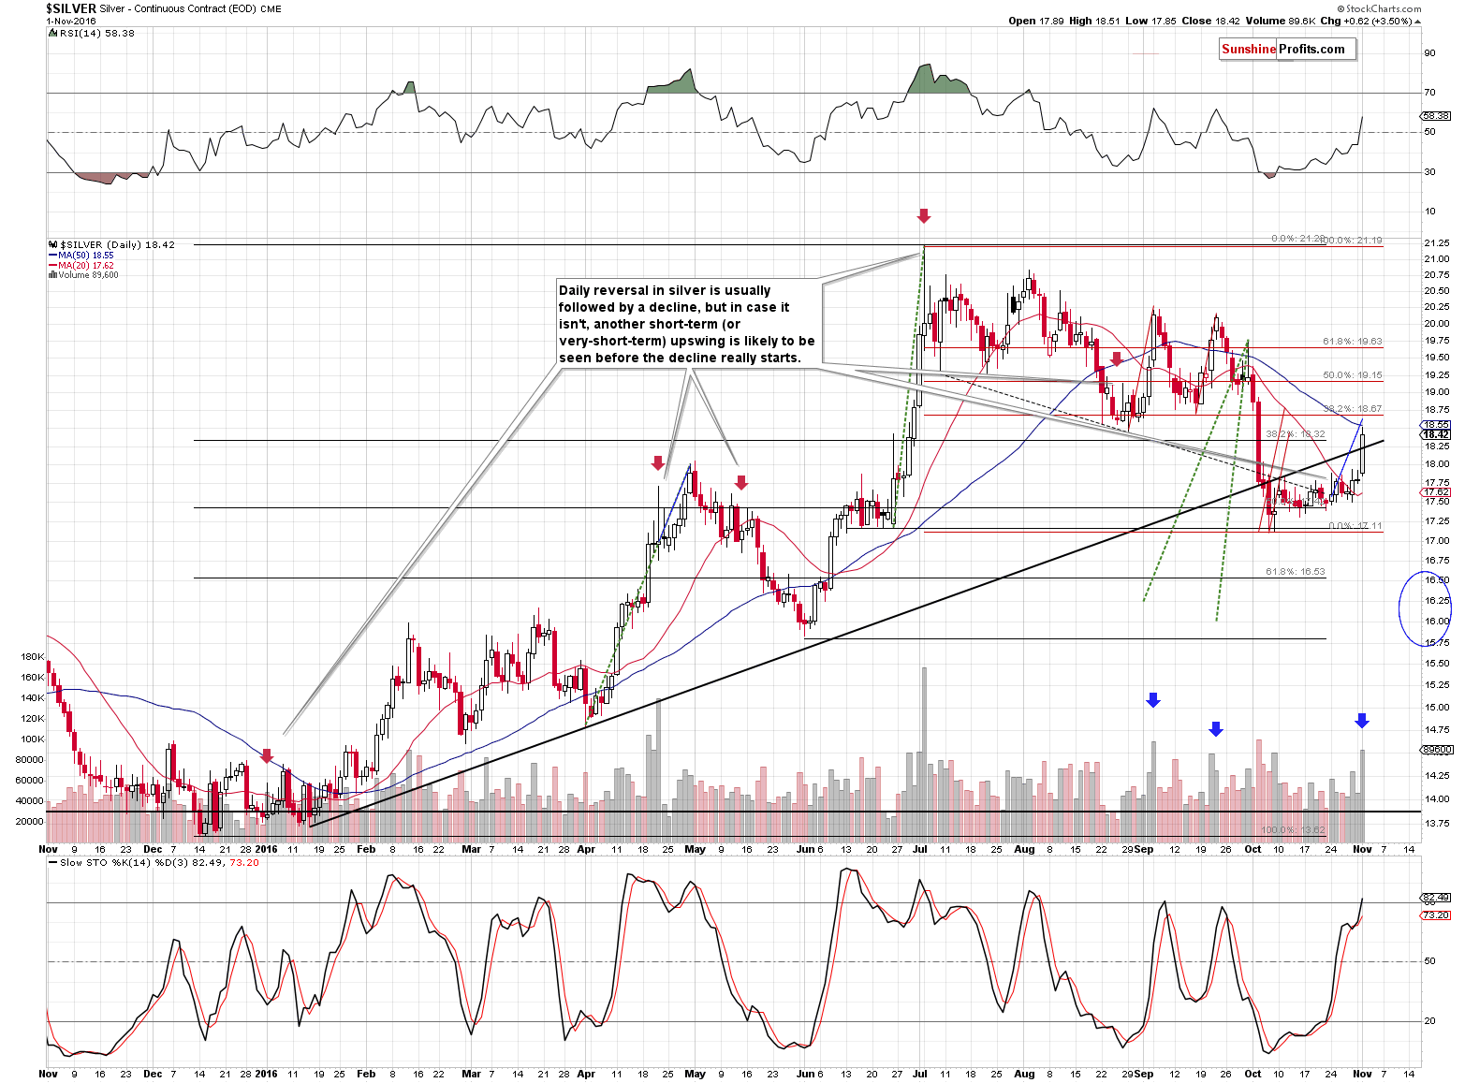
Task: Click the '100.0%: 13.62' Fibonacci label
Action: 1293,830
